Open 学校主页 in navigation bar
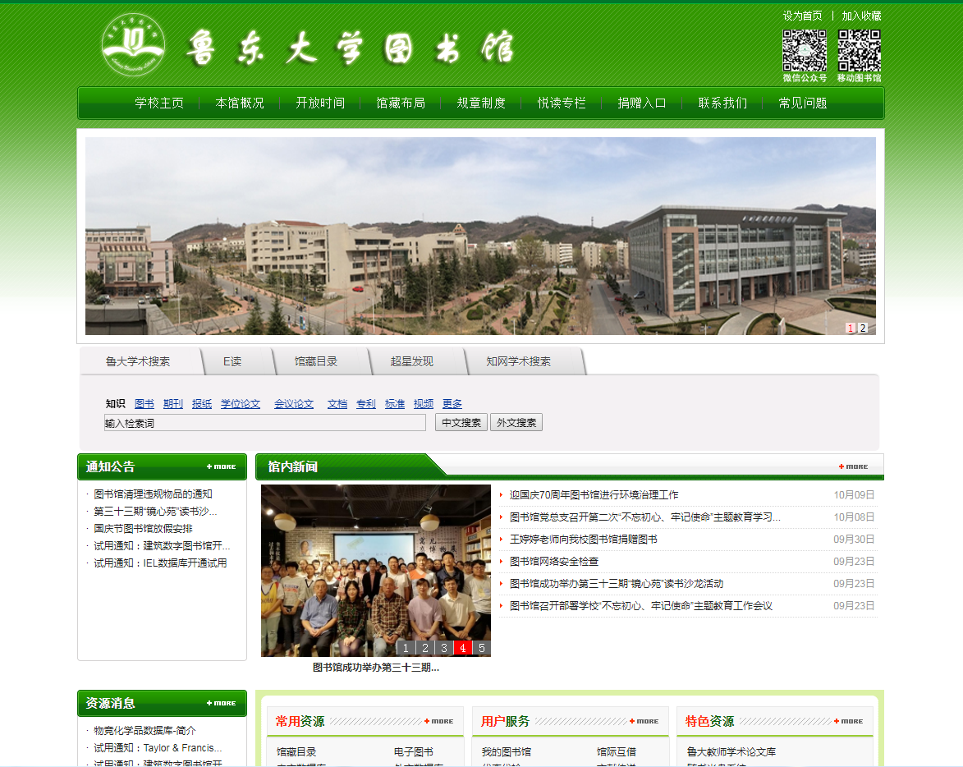Screen dimensions: 963x767 click(160, 103)
